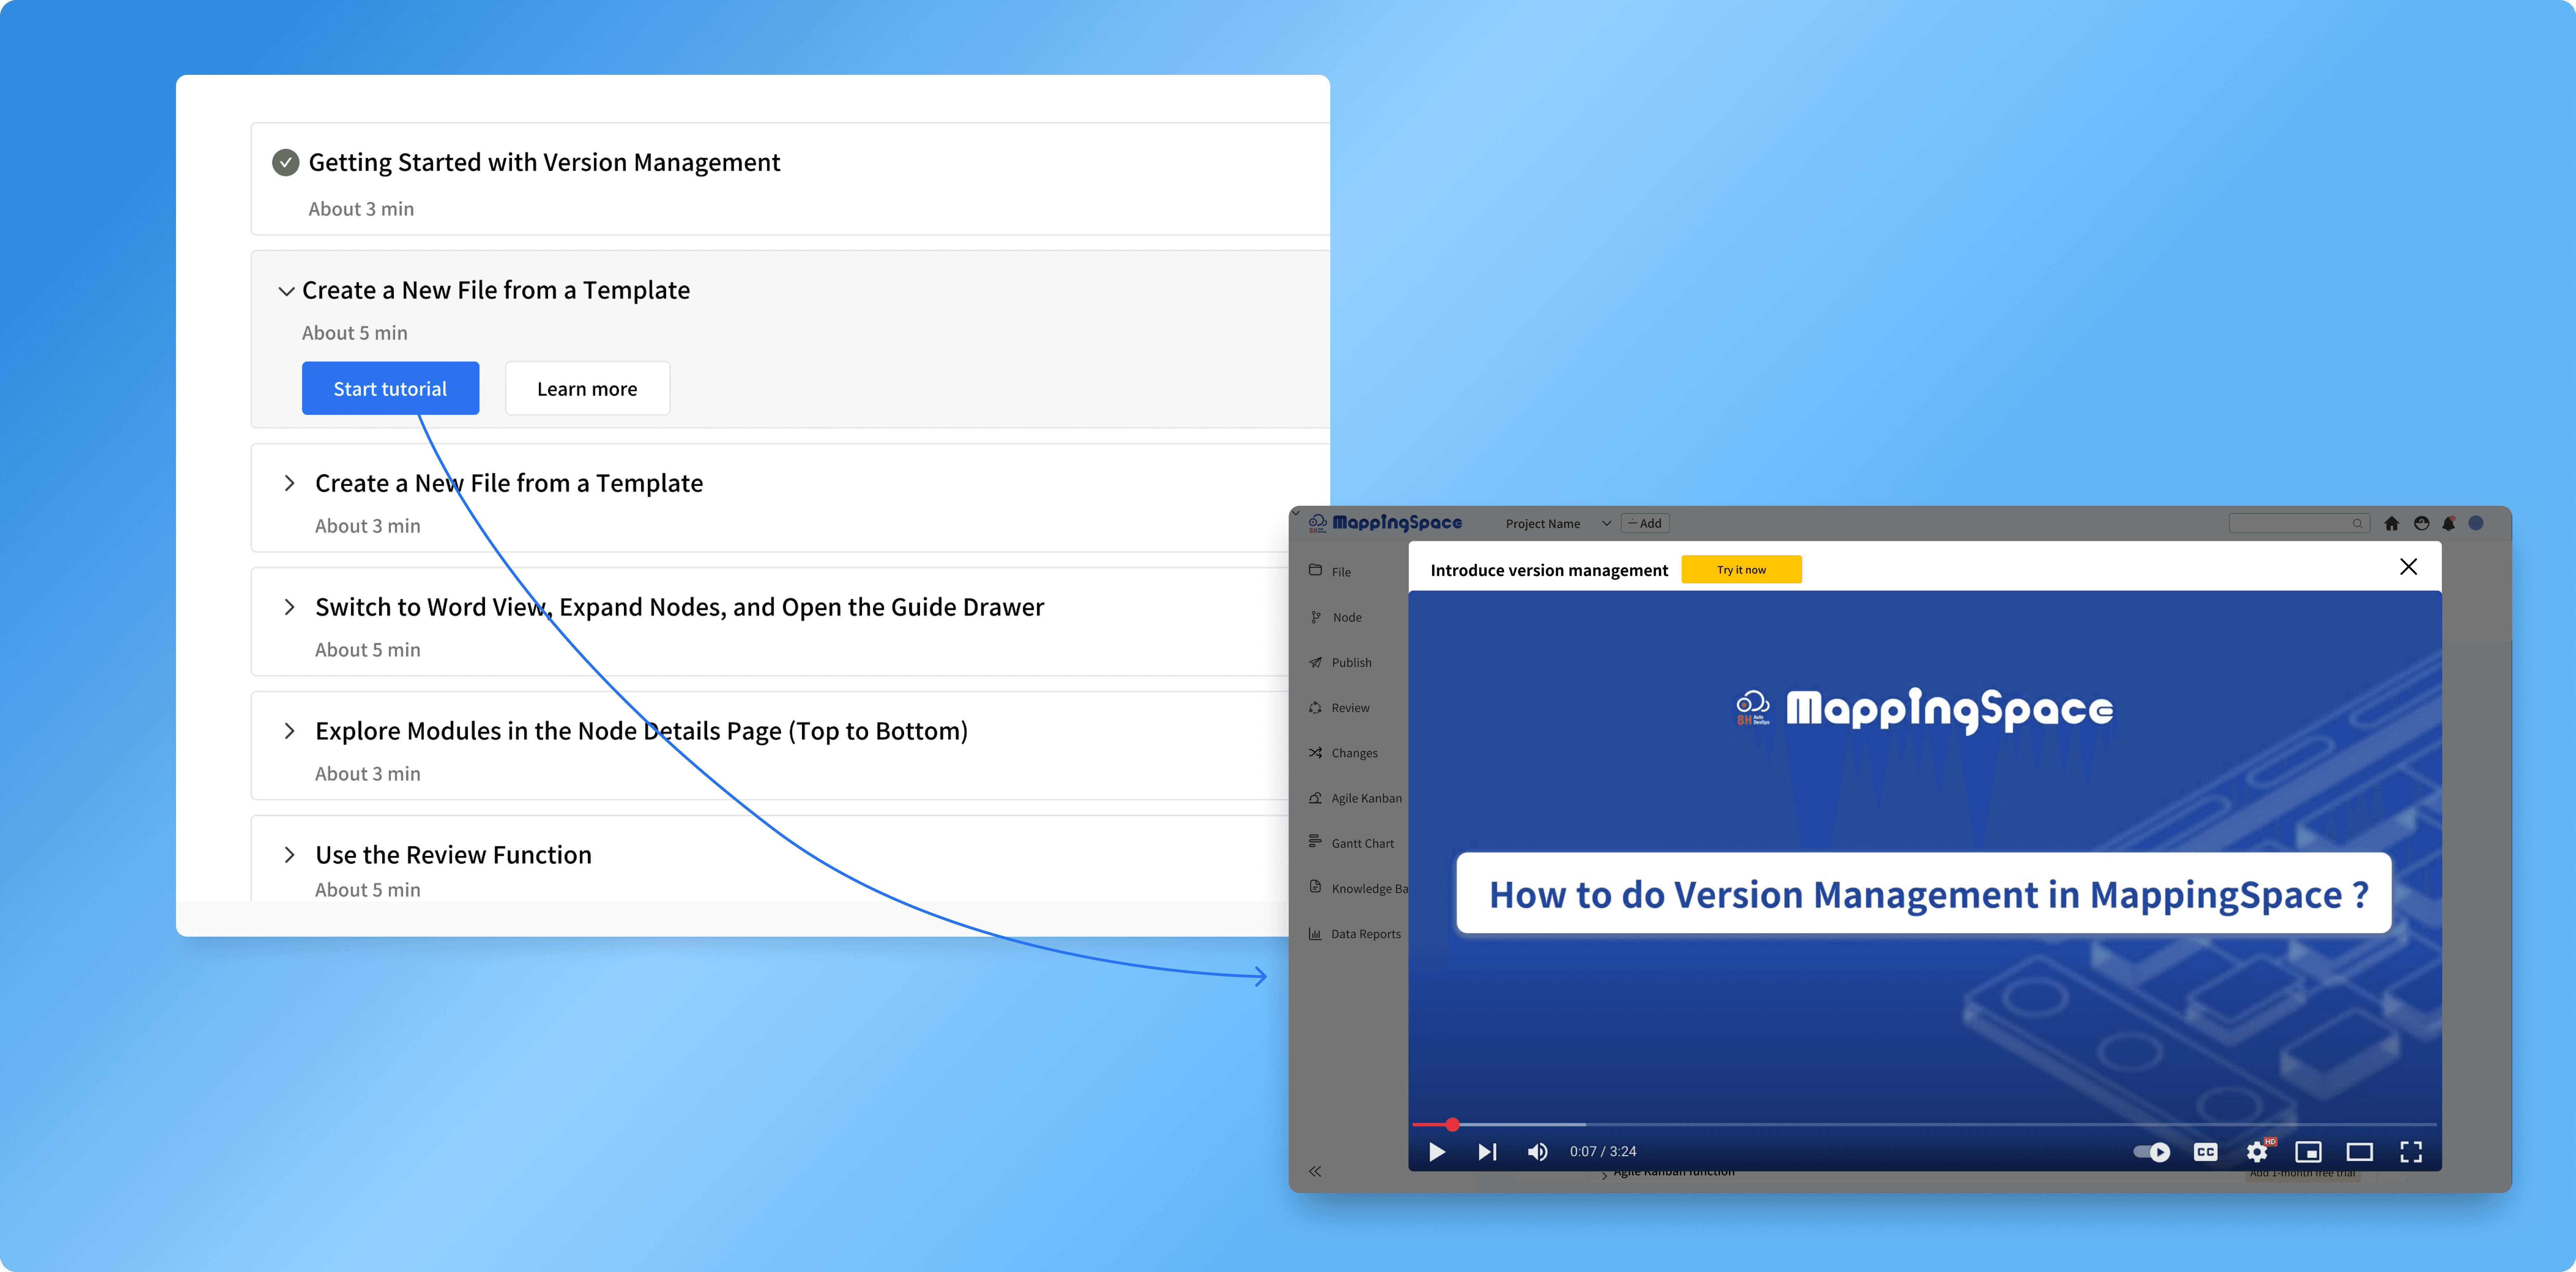This screenshot has height=1272, width=2576.
Task: Click Getting Started completed checkmark
Action: [285, 162]
